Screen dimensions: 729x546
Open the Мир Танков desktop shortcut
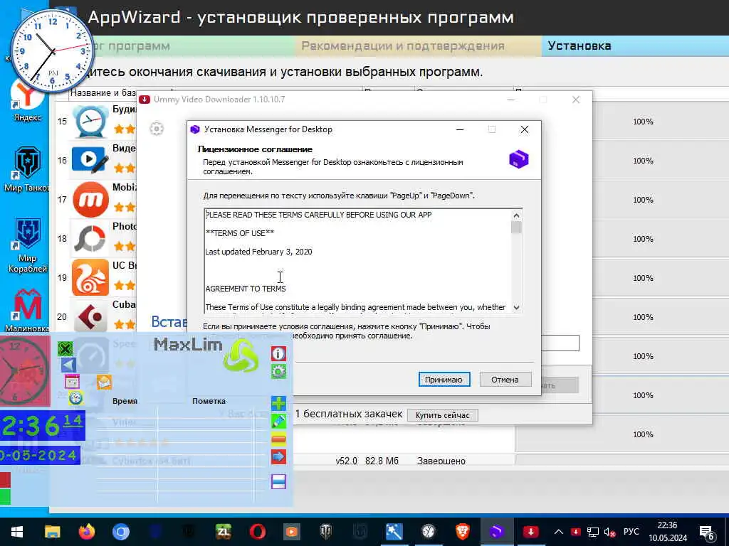[27, 169]
